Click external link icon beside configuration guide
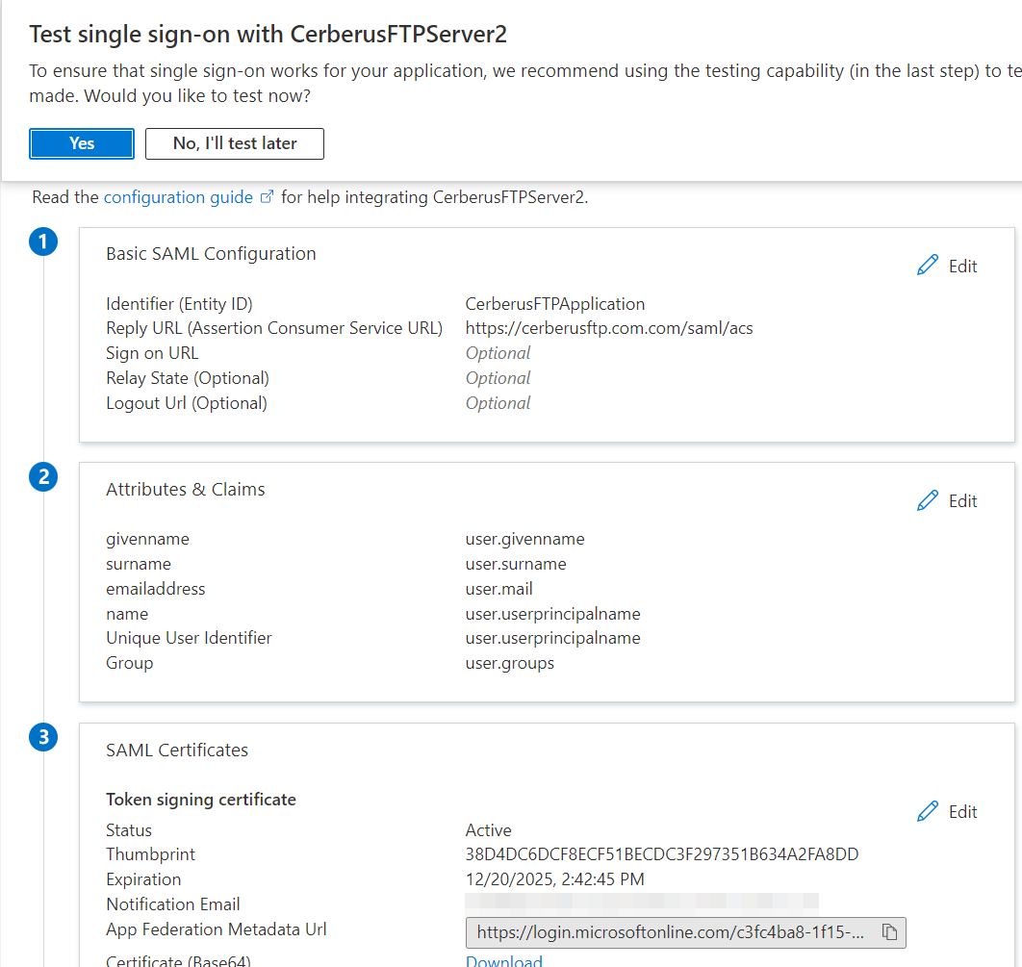Image resolution: width=1022 pixels, height=967 pixels. (x=267, y=197)
